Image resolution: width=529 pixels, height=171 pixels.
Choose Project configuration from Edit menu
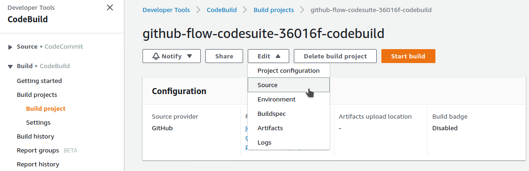tap(288, 70)
